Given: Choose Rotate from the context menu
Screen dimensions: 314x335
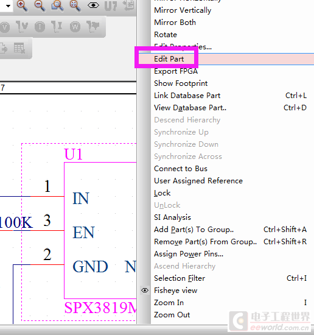Looking at the screenshot, I should tap(166, 35).
